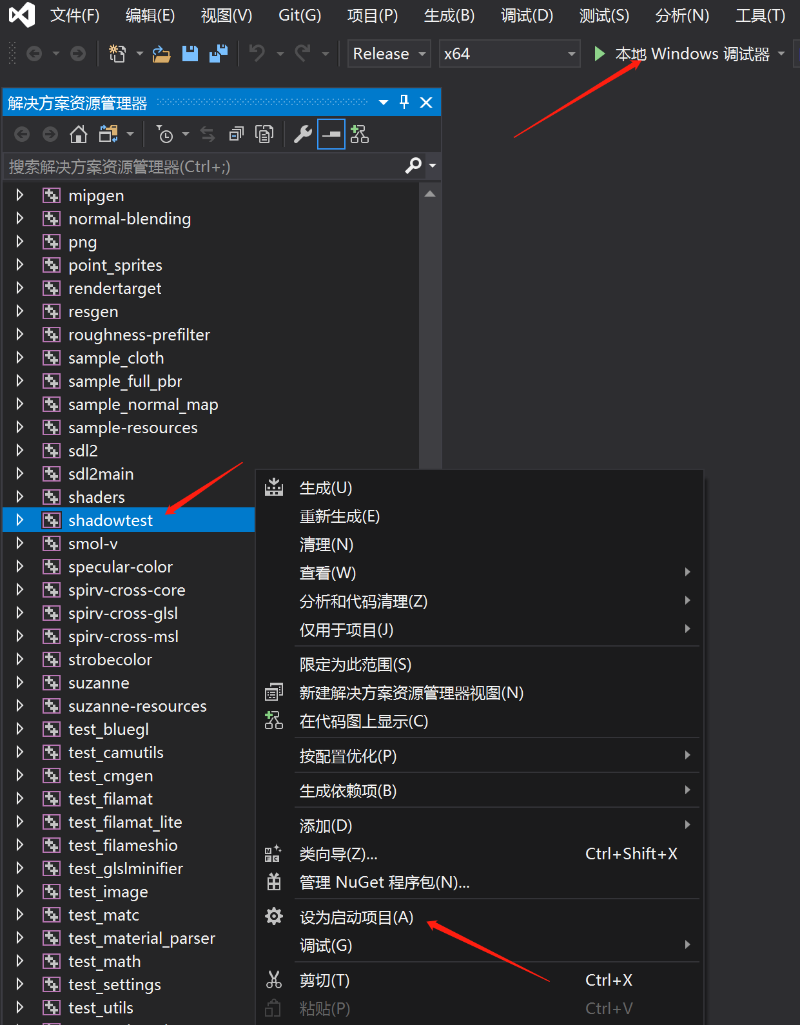Click the save all files icon
800x1025 pixels.
click(219, 54)
